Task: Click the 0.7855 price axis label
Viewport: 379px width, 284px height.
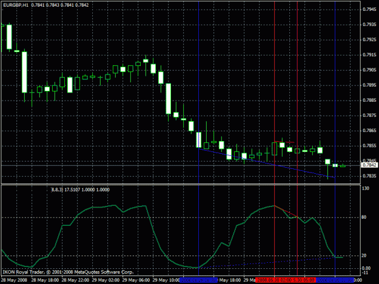Action: (x=369, y=146)
